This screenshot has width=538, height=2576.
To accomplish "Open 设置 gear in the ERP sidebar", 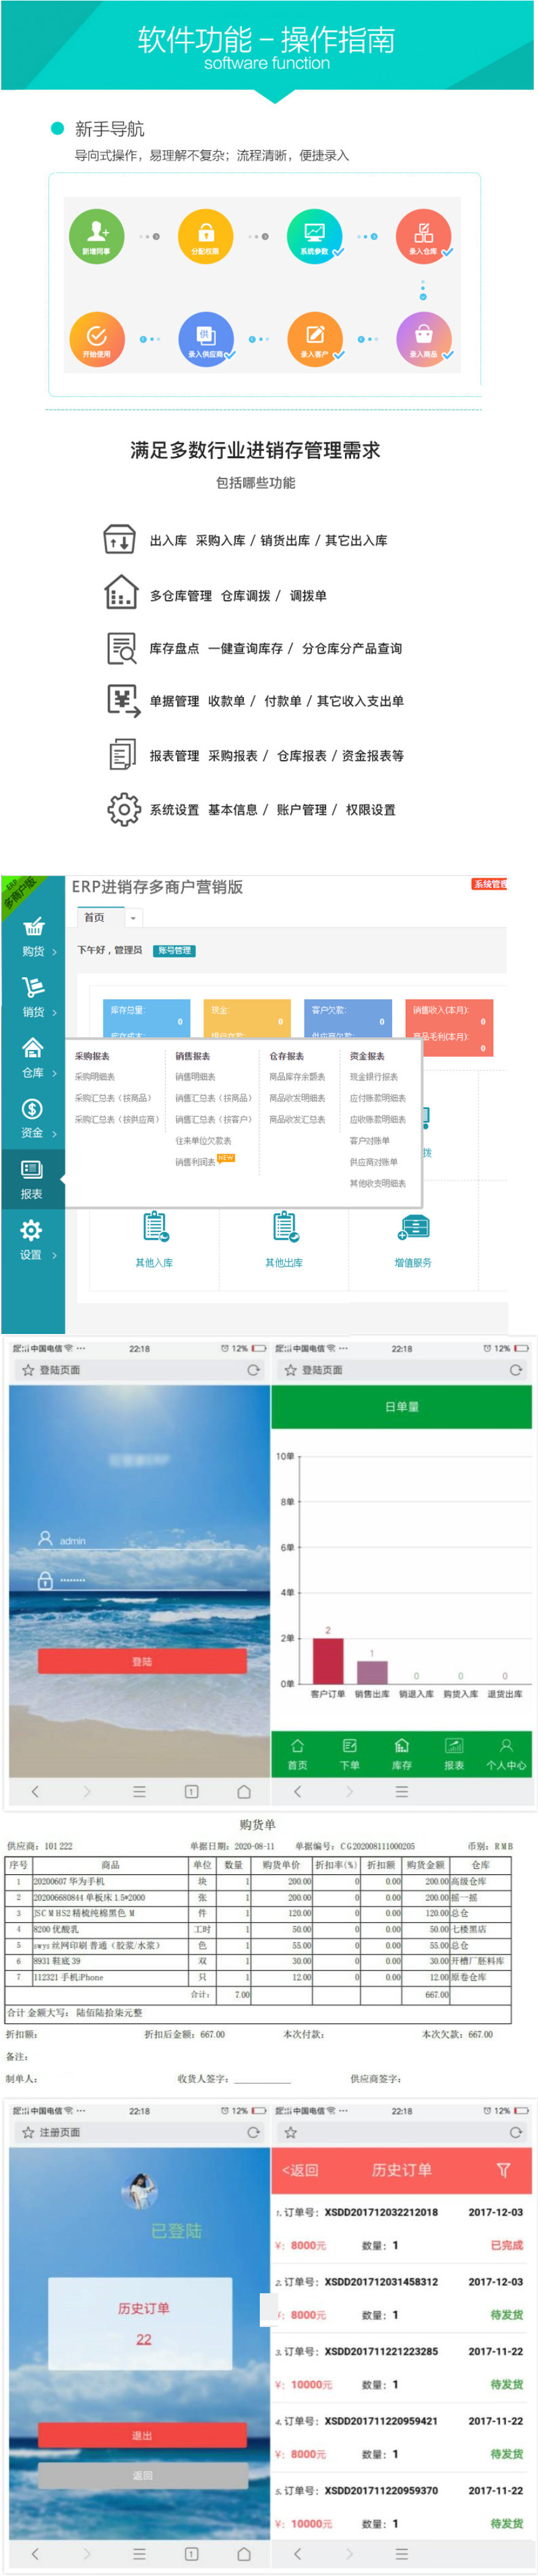I will [33, 1240].
